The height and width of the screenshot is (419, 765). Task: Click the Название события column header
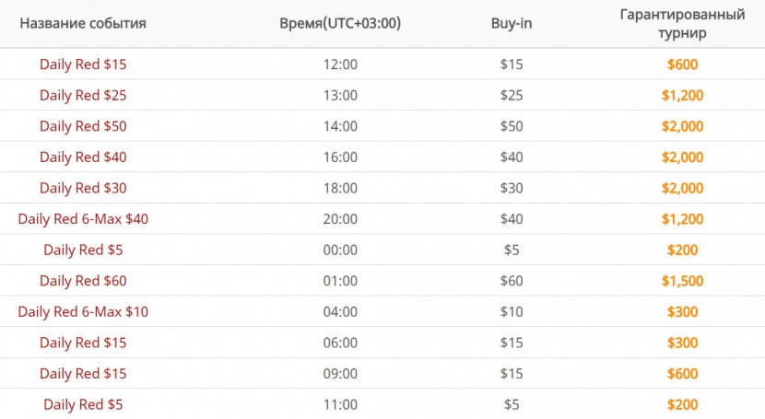pyautogui.click(x=83, y=23)
